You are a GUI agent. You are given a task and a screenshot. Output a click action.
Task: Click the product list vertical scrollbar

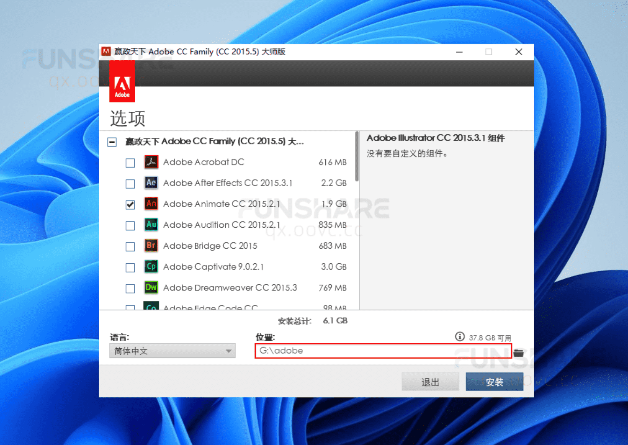tap(357, 157)
